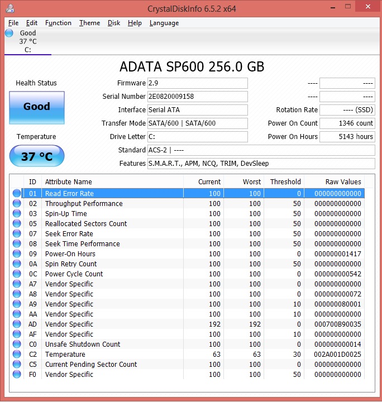382x402 pixels.
Task: Select the Current Pending Sector Count name
Action: point(91,364)
